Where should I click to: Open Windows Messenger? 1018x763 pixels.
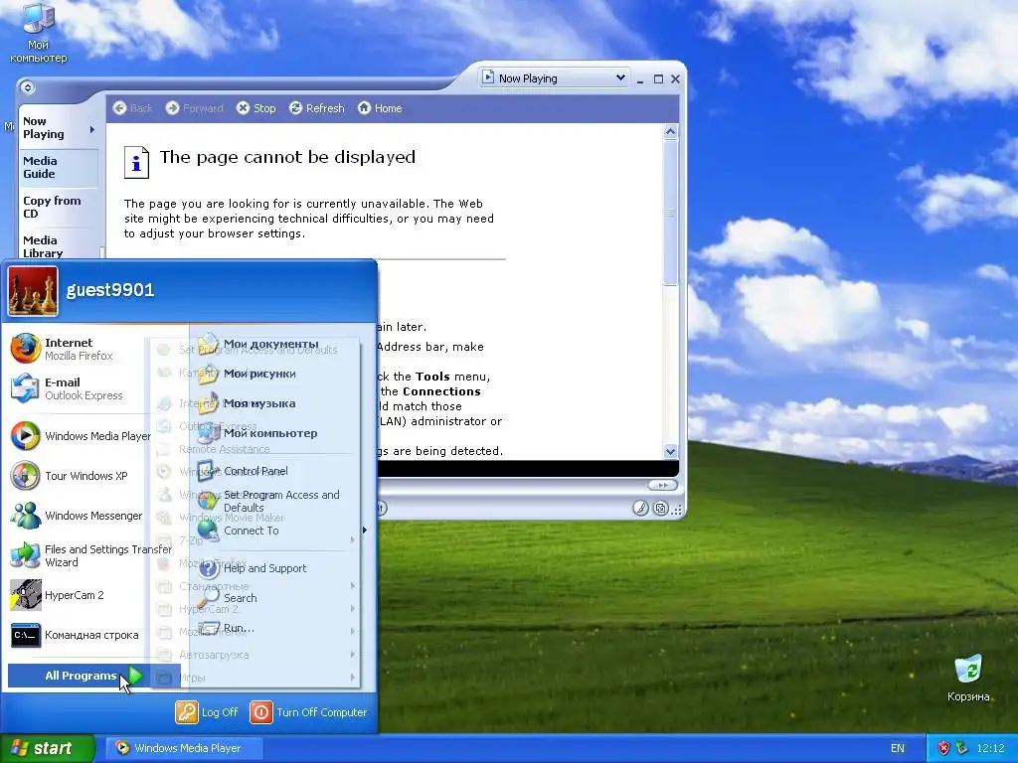tap(78, 516)
